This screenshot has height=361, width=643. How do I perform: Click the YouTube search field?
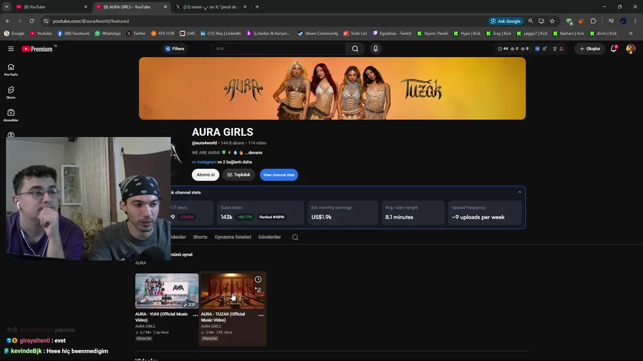click(x=278, y=49)
